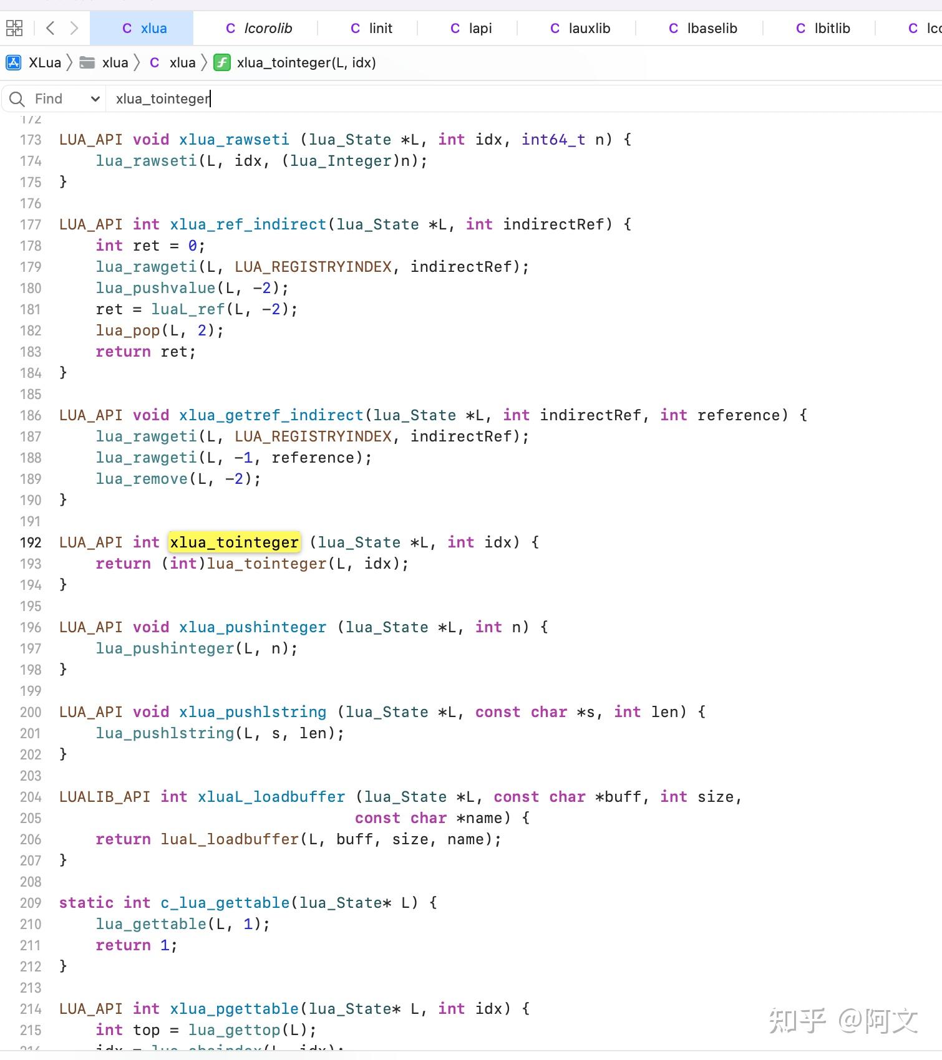Click the xlua folder icon in breadcrumb

coord(87,62)
